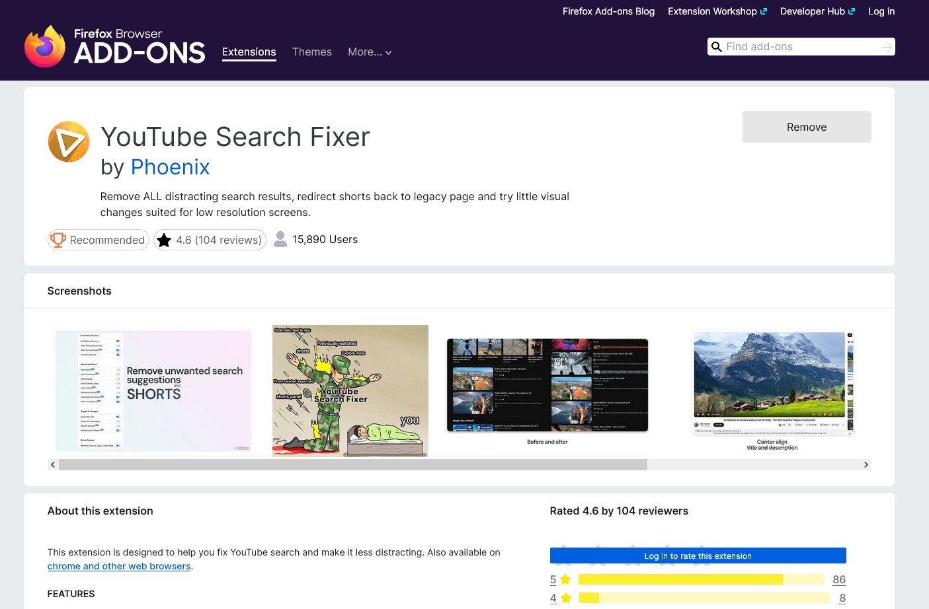This screenshot has height=609, width=929.
Task: Open the Themes tab
Action: [312, 52]
